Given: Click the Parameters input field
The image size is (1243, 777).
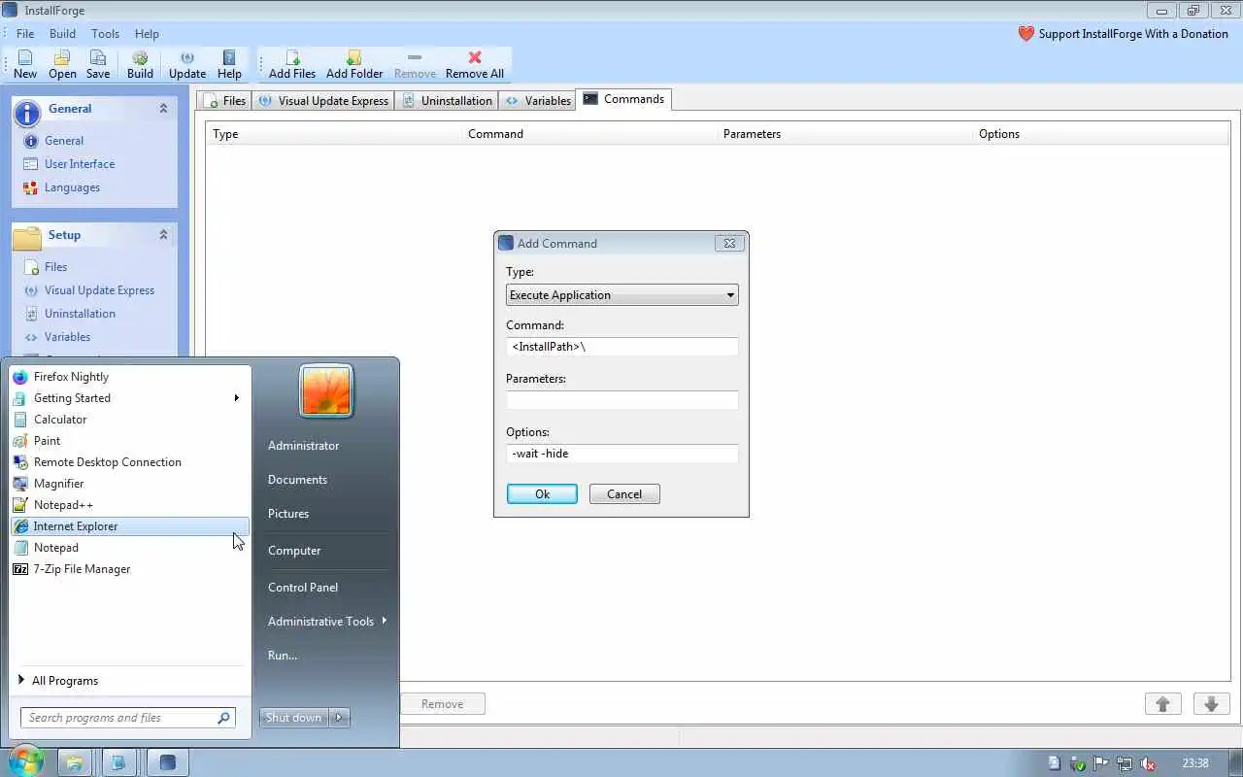Looking at the screenshot, I should coord(621,400).
